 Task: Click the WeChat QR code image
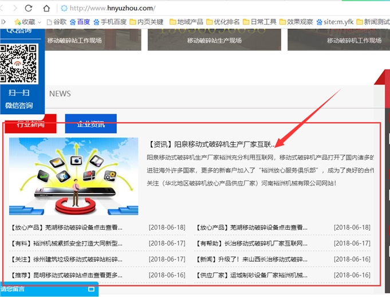point(18,64)
